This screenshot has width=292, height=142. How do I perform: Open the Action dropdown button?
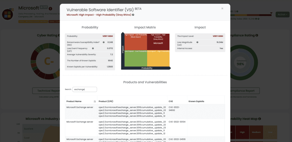(282, 14)
